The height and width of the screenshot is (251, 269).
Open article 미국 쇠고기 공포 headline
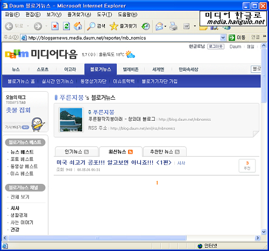114,163
